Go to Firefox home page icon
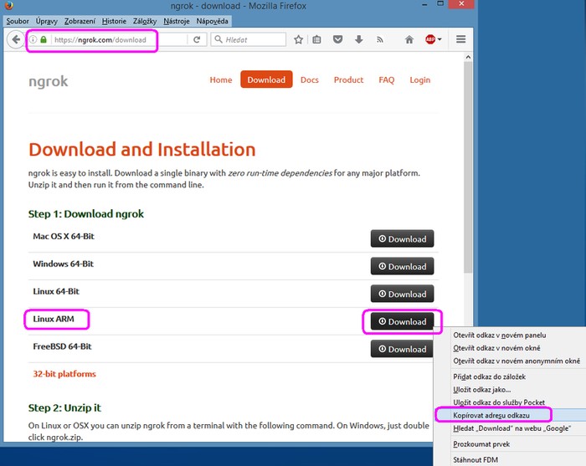The height and width of the screenshot is (466, 586). 409,39
